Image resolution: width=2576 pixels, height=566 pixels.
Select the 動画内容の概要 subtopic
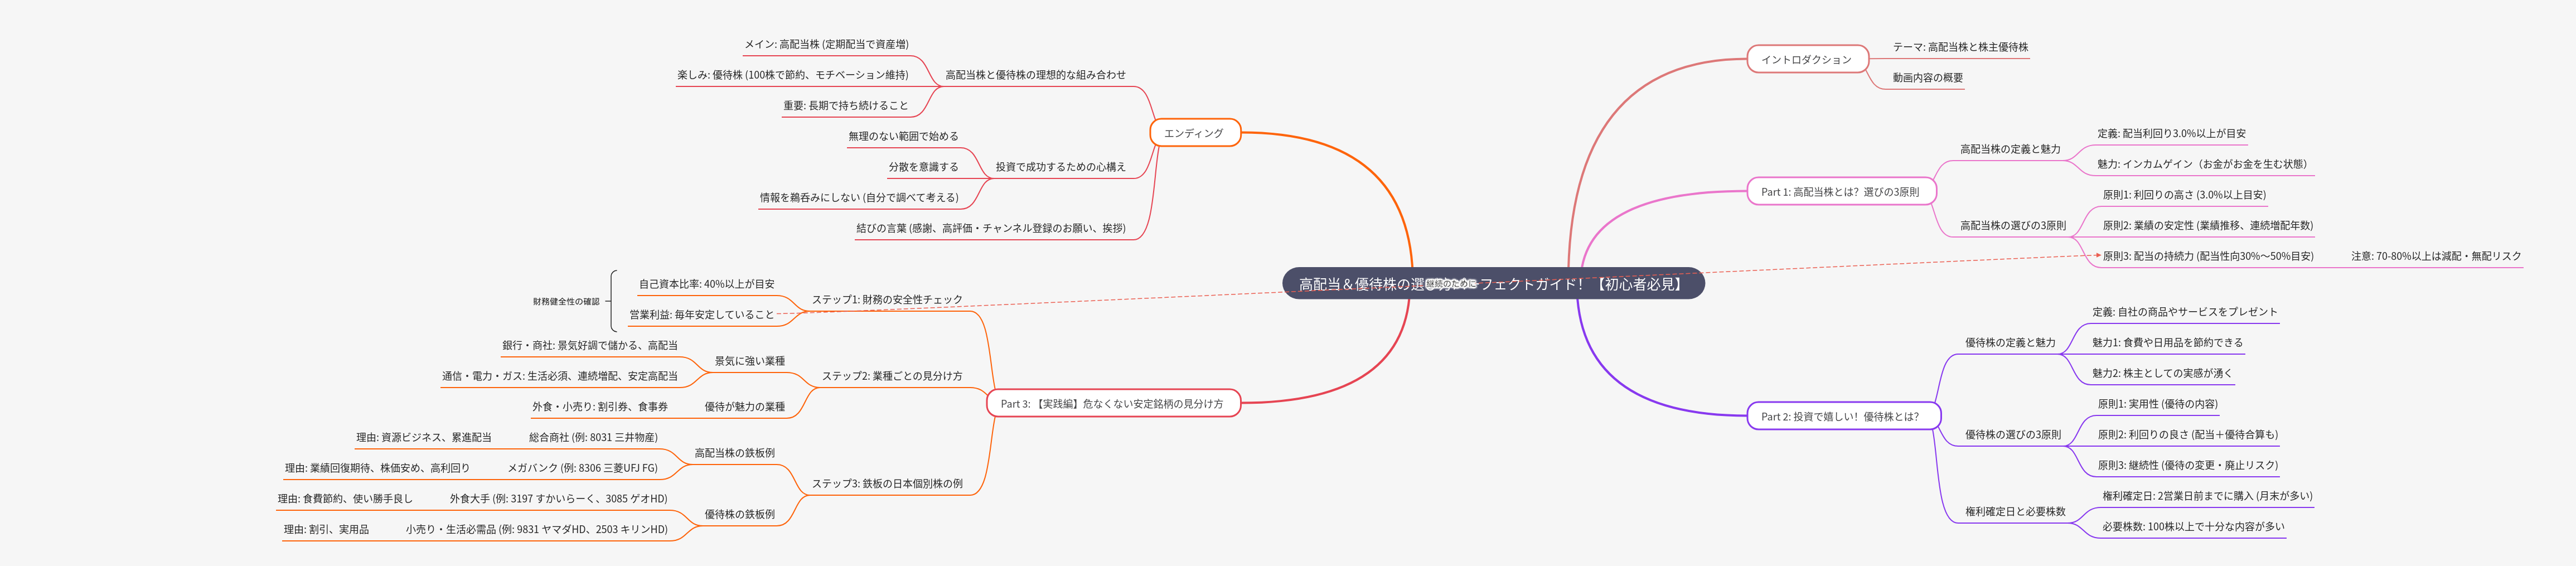[1926, 78]
